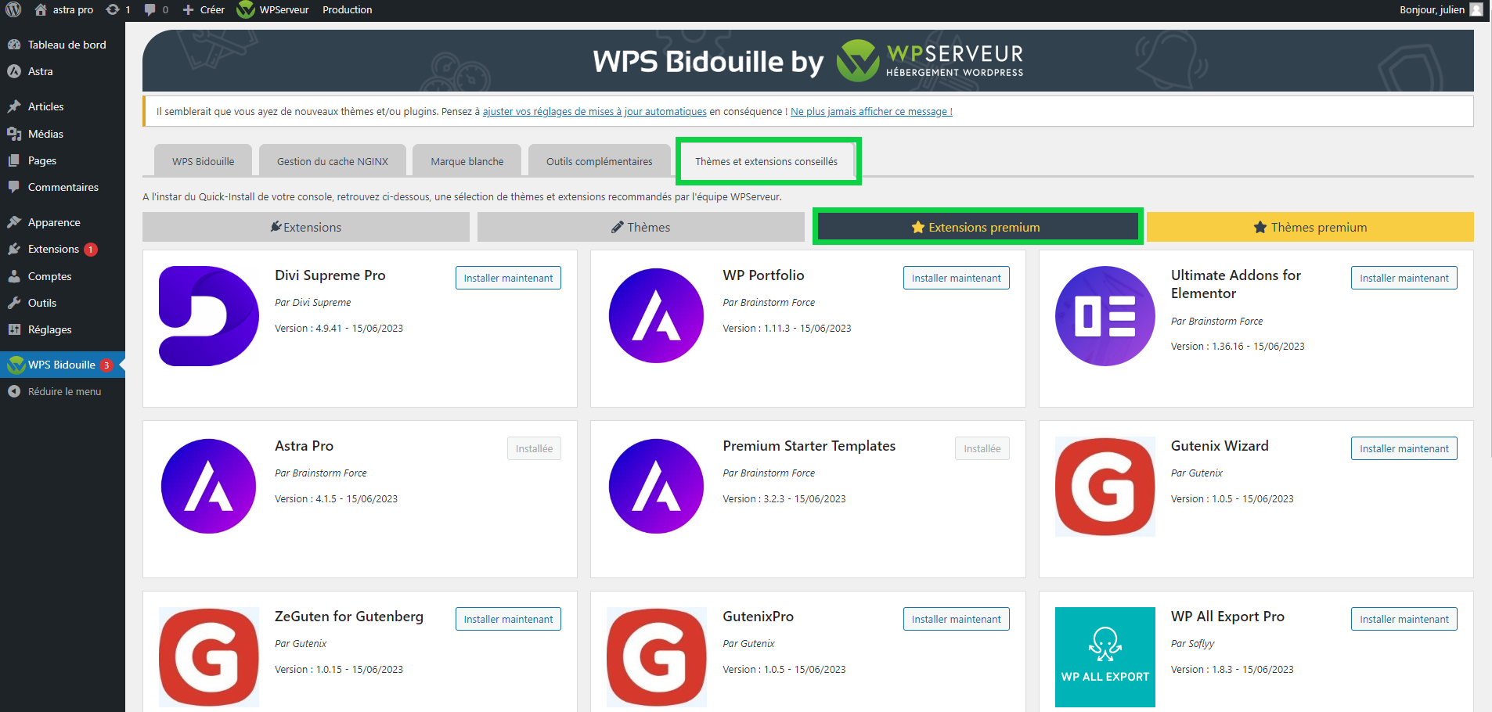
Task: Click the Astra Pro plugin title
Action: (304, 446)
